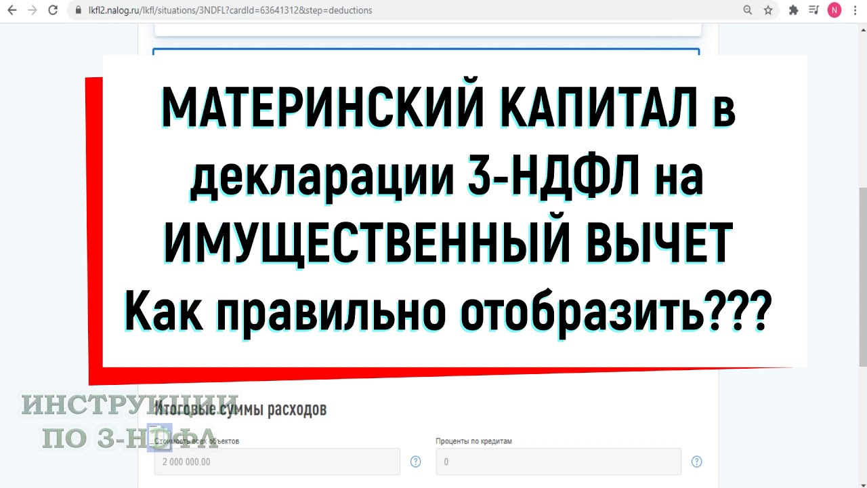The width and height of the screenshot is (867, 488).
Task: Open the profile avatar N
Action: (x=834, y=10)
